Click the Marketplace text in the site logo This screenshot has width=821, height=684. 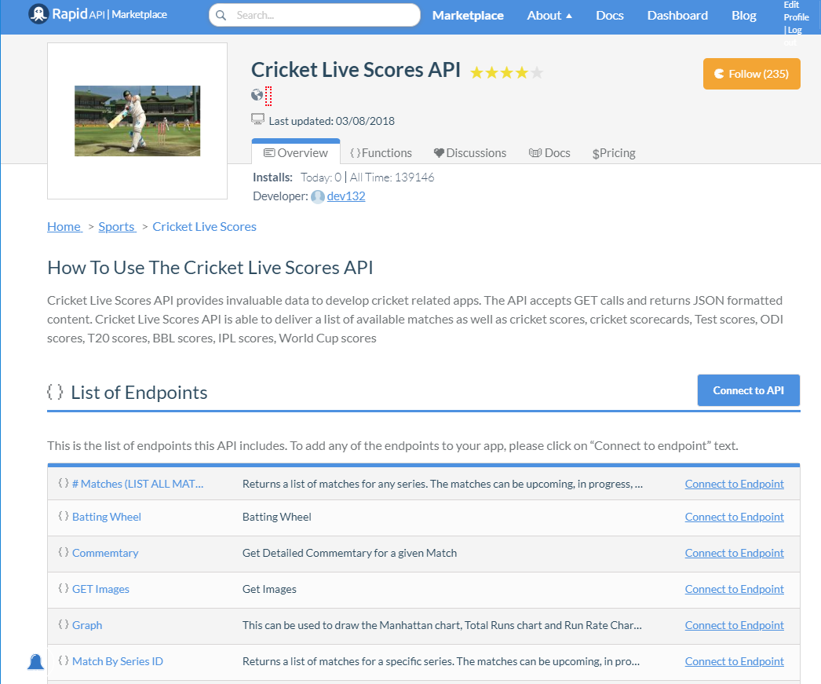[139, 15]
